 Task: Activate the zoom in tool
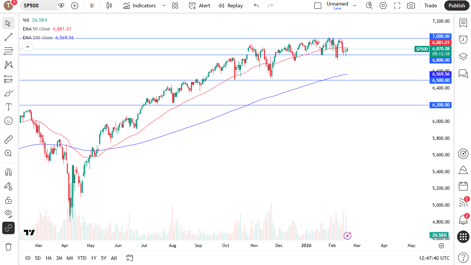point(8,153)
